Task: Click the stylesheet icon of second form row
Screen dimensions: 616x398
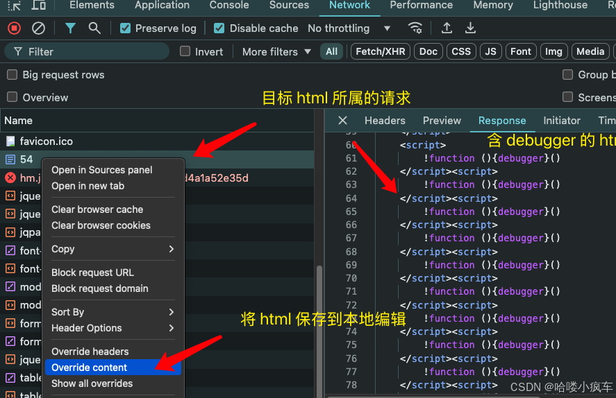Action: pyautogui.click(x=10, y=341)
